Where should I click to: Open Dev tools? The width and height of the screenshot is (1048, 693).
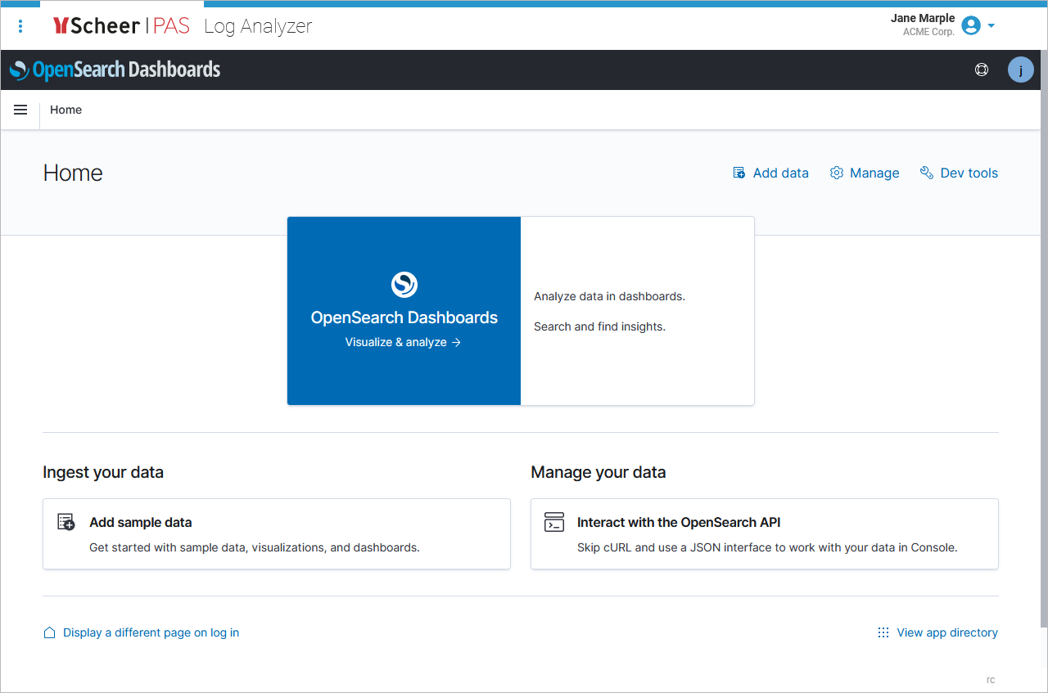969,173
